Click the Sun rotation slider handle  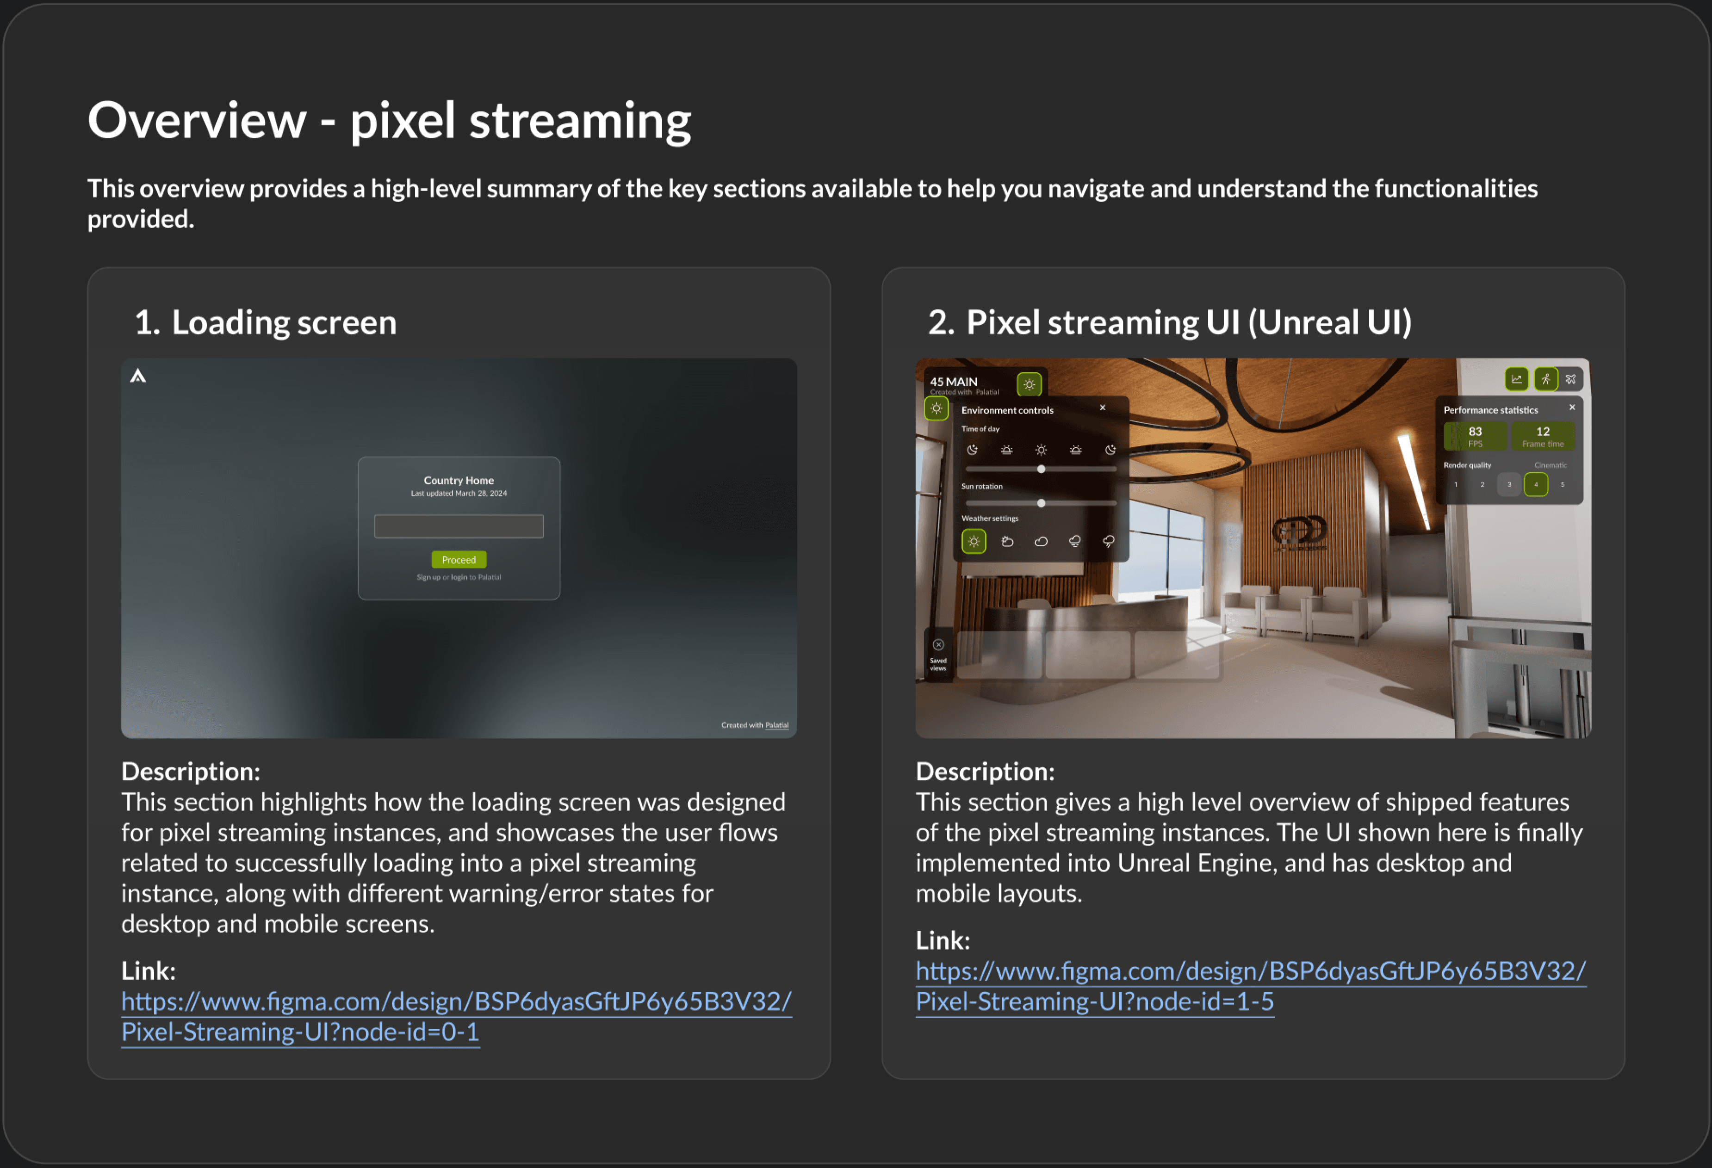[x=1041, y=503]
